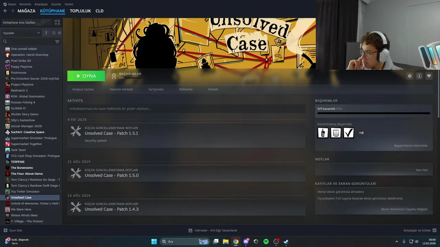Click Ekran Görüntüsü Tuşumu Değiştir
The height and width of the screenshot is (247, 440).
[404, 209]
